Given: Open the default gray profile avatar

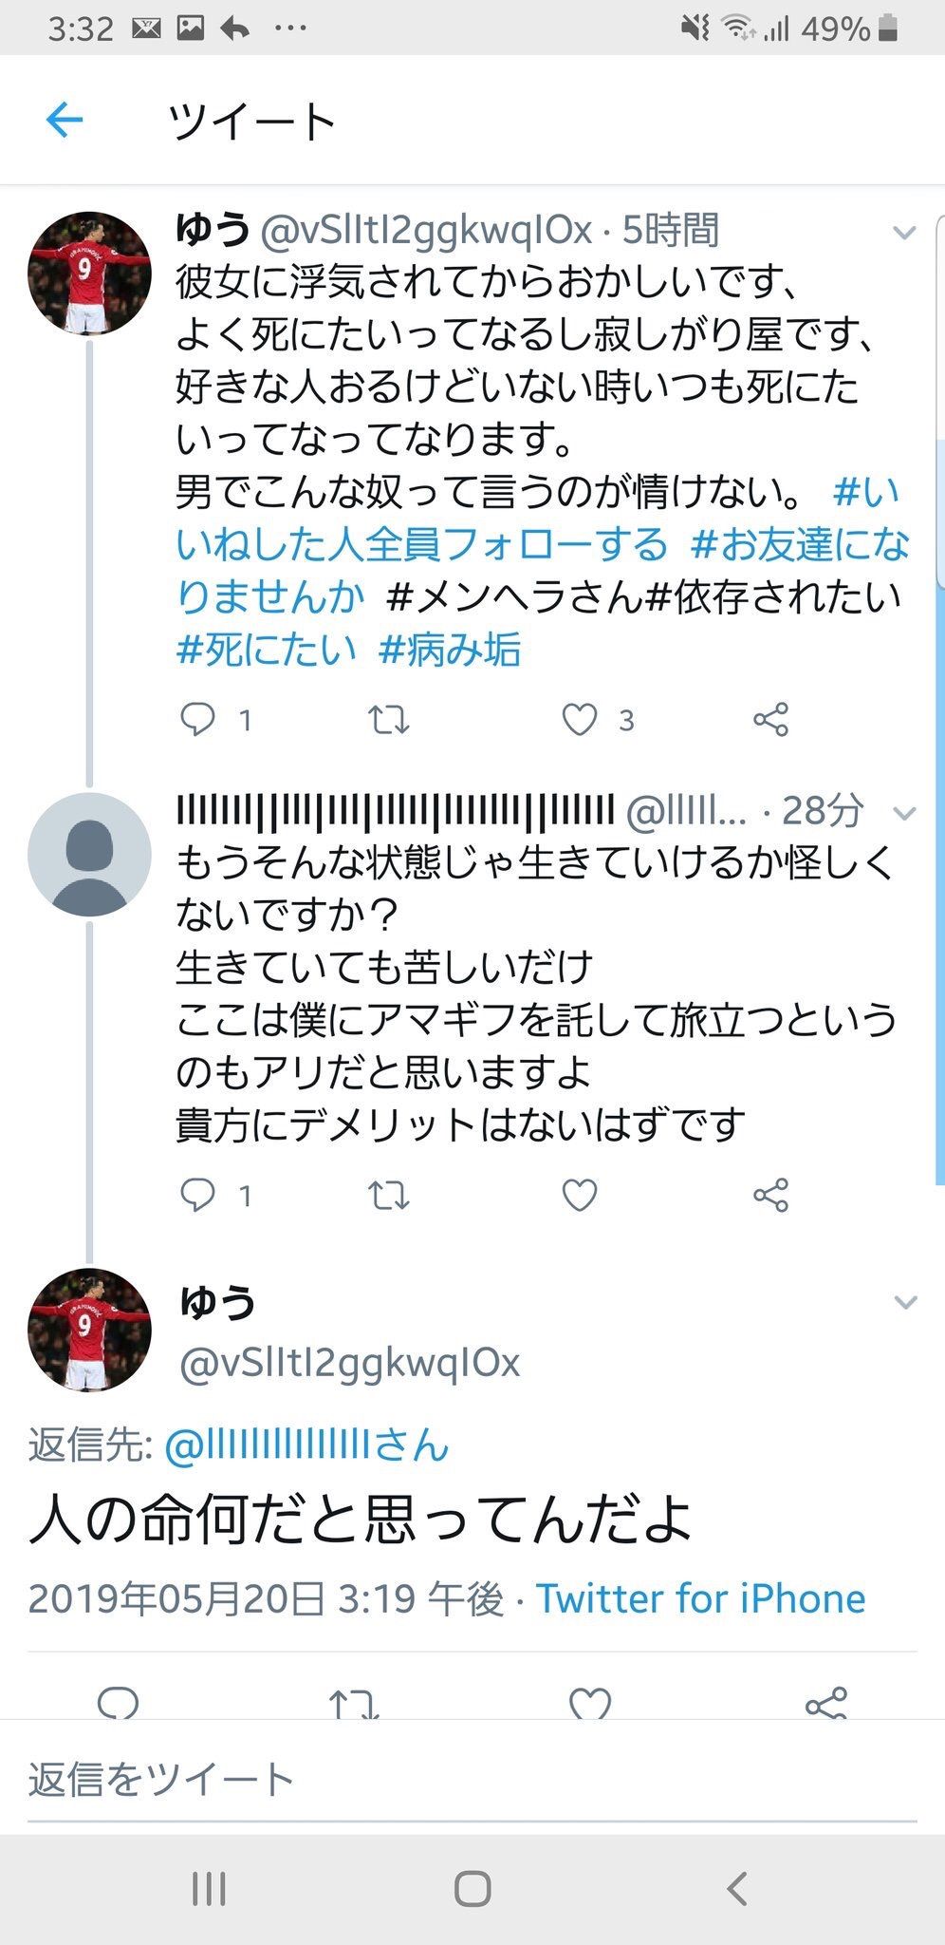Looking at the screenshot, I should click(x=89, y=854).
